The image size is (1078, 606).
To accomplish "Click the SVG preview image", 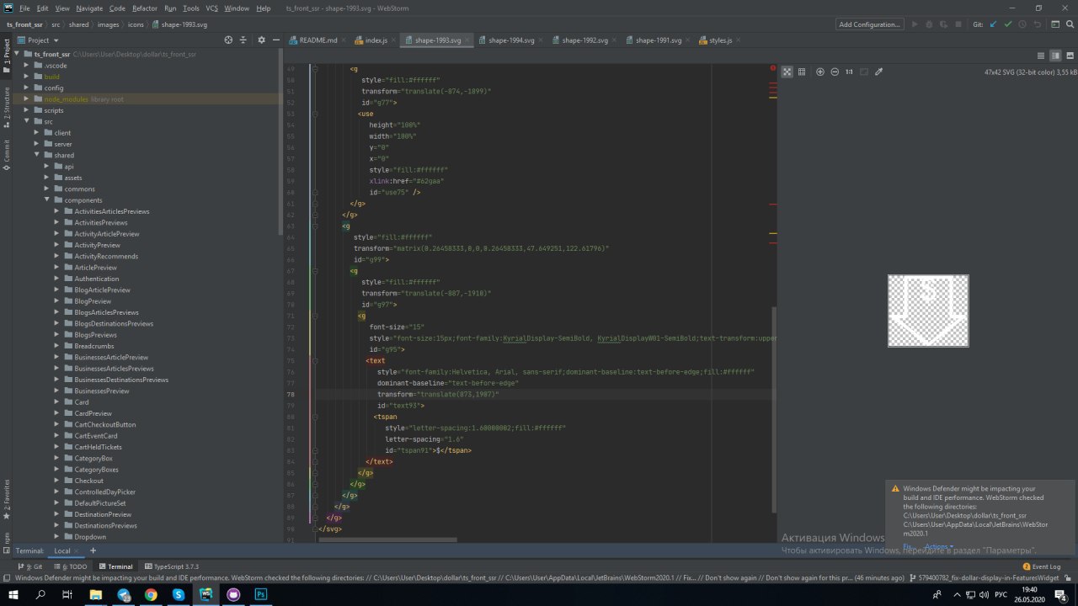I will coord(928,311).
